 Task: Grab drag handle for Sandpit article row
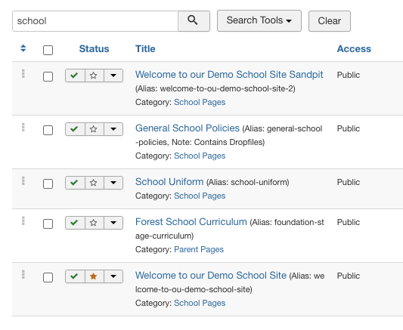tap(23, 74)
